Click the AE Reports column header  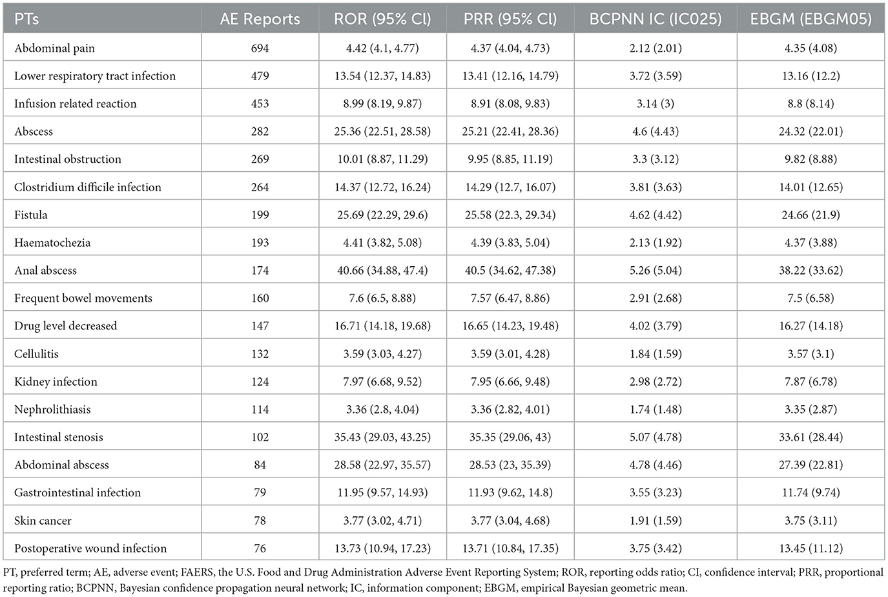pyautogui.click(x=260, y=19)
